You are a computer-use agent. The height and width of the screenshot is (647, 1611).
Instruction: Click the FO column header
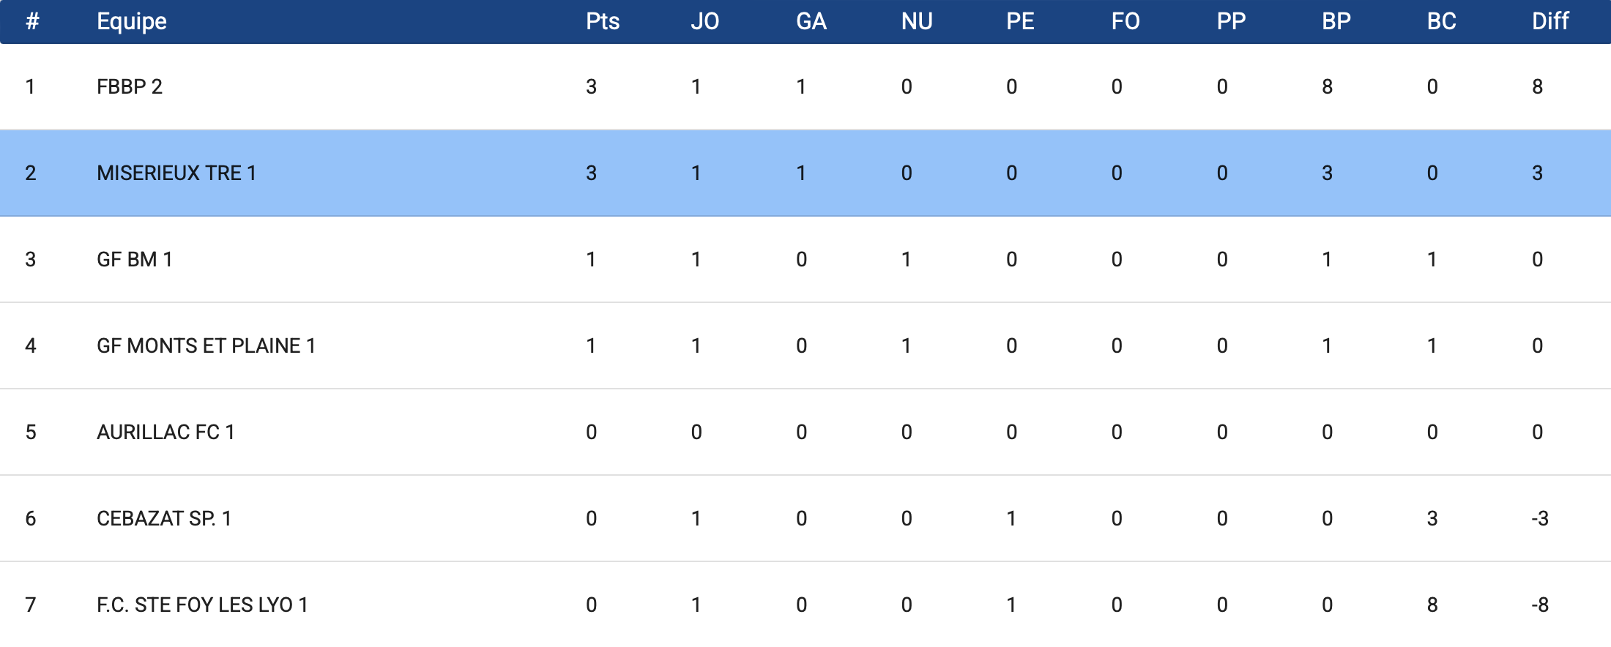1126,21
